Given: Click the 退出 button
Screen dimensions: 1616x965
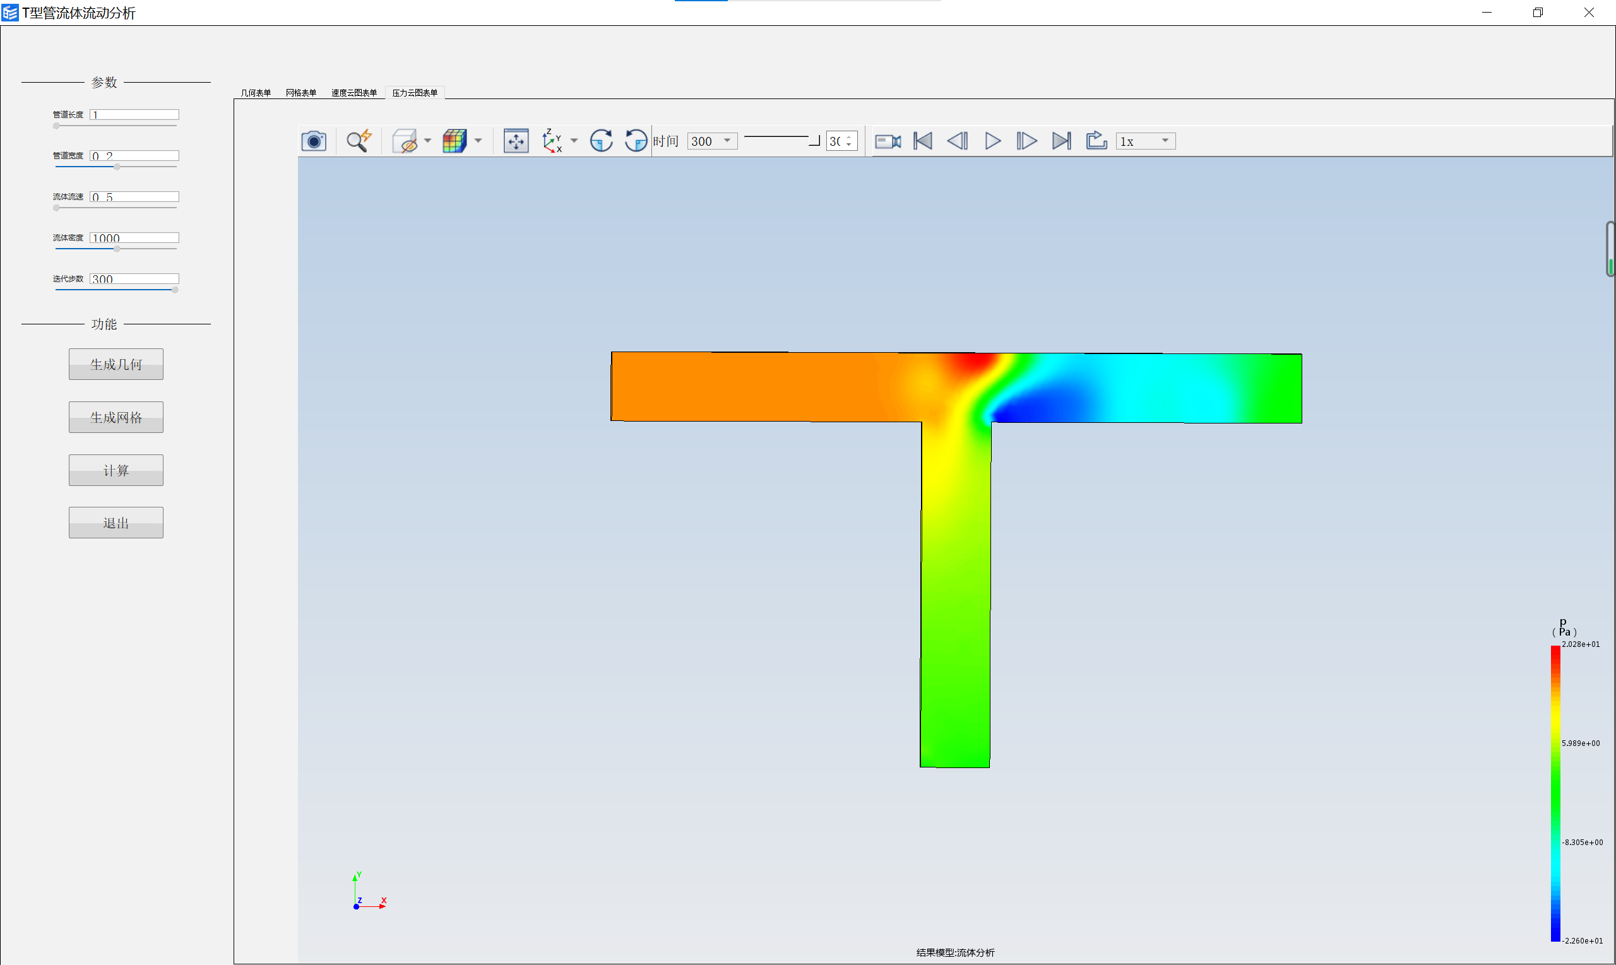Looking at the screenshot, I should tap(116, 523).
